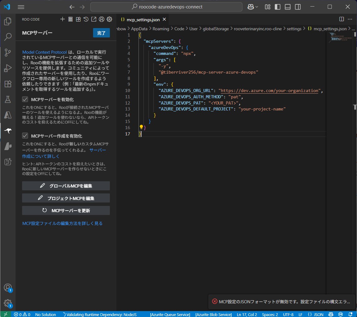Open the settings breadcrumb dropdown
This screenshot has height=317, width=357.
pyautogui.click(x=294, y=29)
